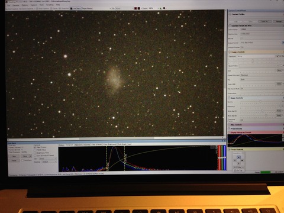This screenshot has width=284, height=213.
Task: Open the Scripting menu
Action: tap(50, 5)
